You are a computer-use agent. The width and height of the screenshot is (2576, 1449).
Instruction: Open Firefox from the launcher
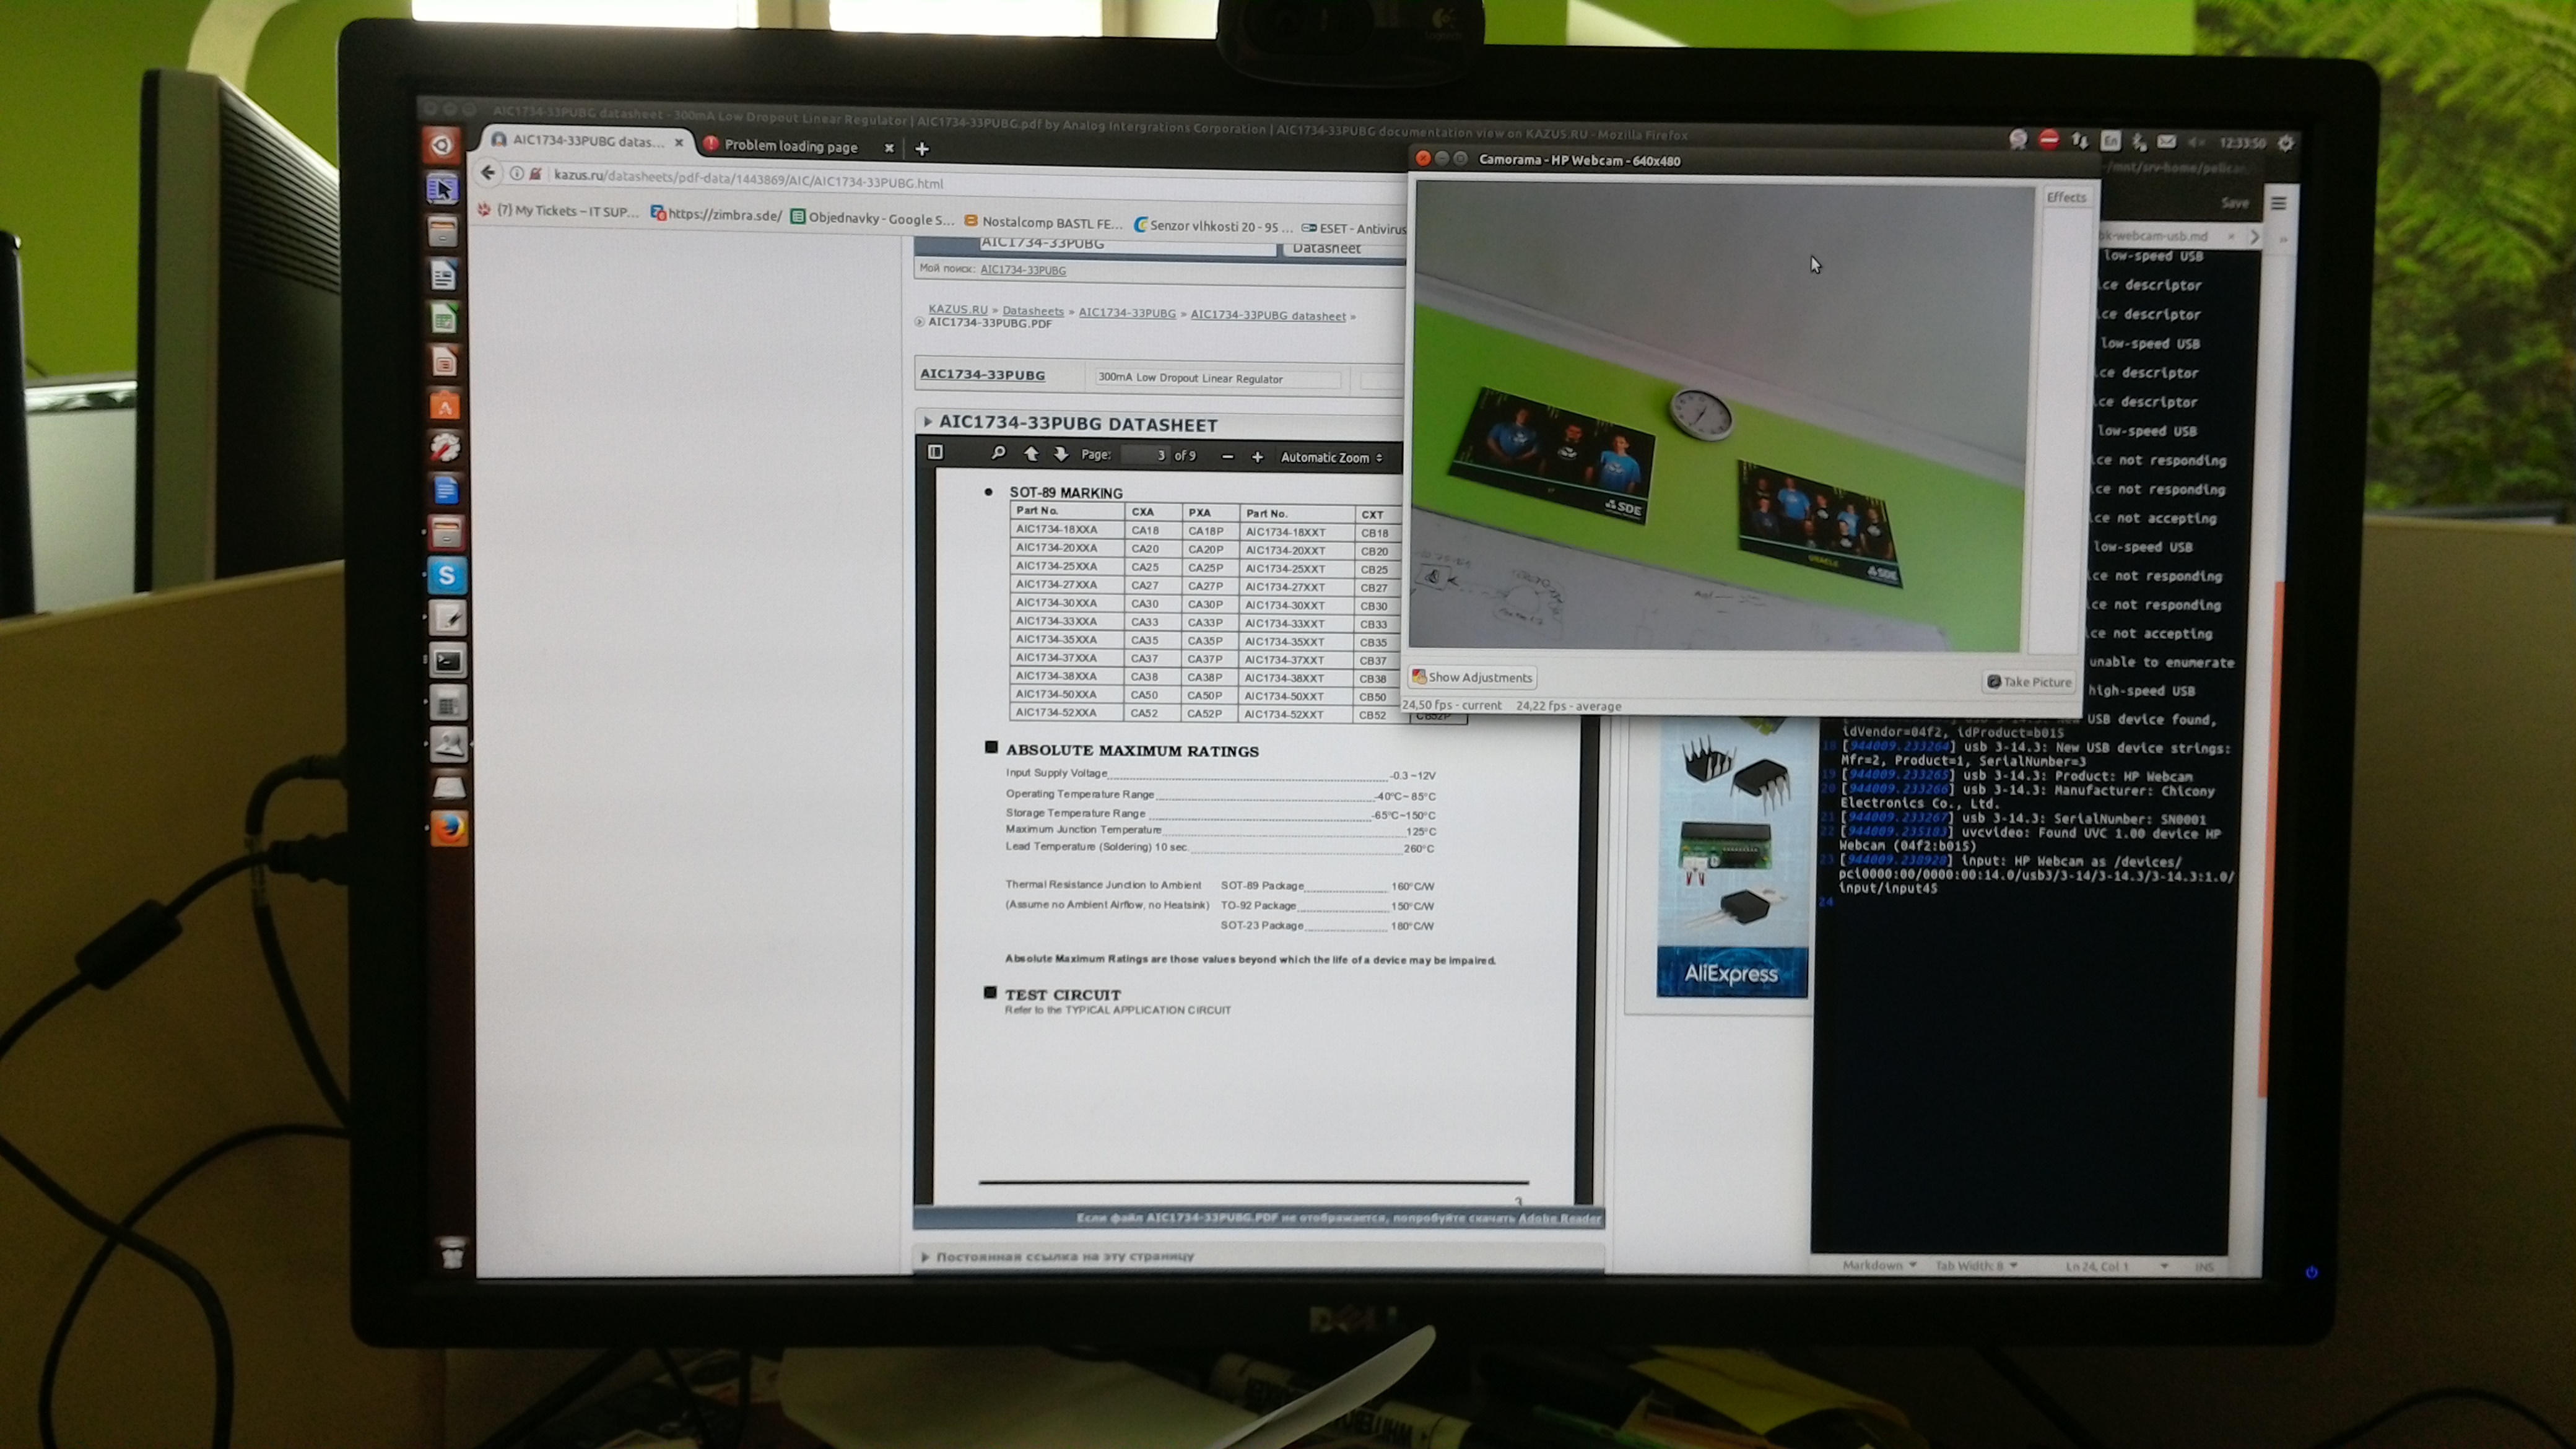pyautogui.click(x=449, y=829)
